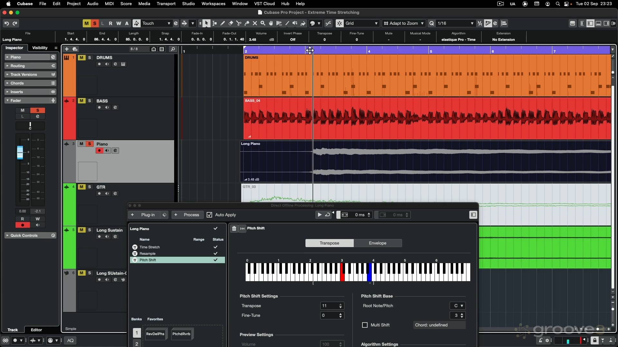Select the Erase tool
Screen dimensions: 618x347
coord(231,23)
